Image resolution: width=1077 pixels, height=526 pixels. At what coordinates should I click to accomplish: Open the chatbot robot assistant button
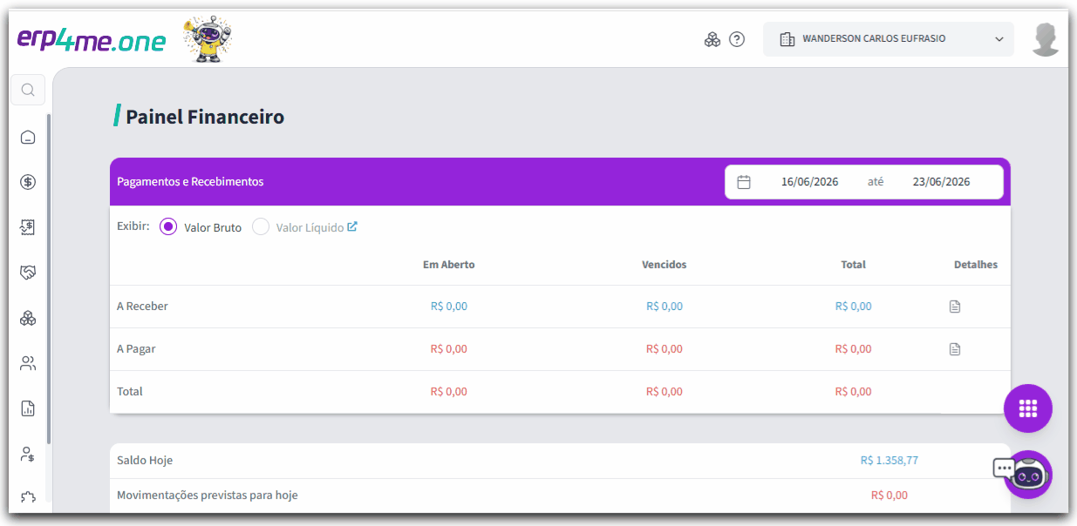1028,475
